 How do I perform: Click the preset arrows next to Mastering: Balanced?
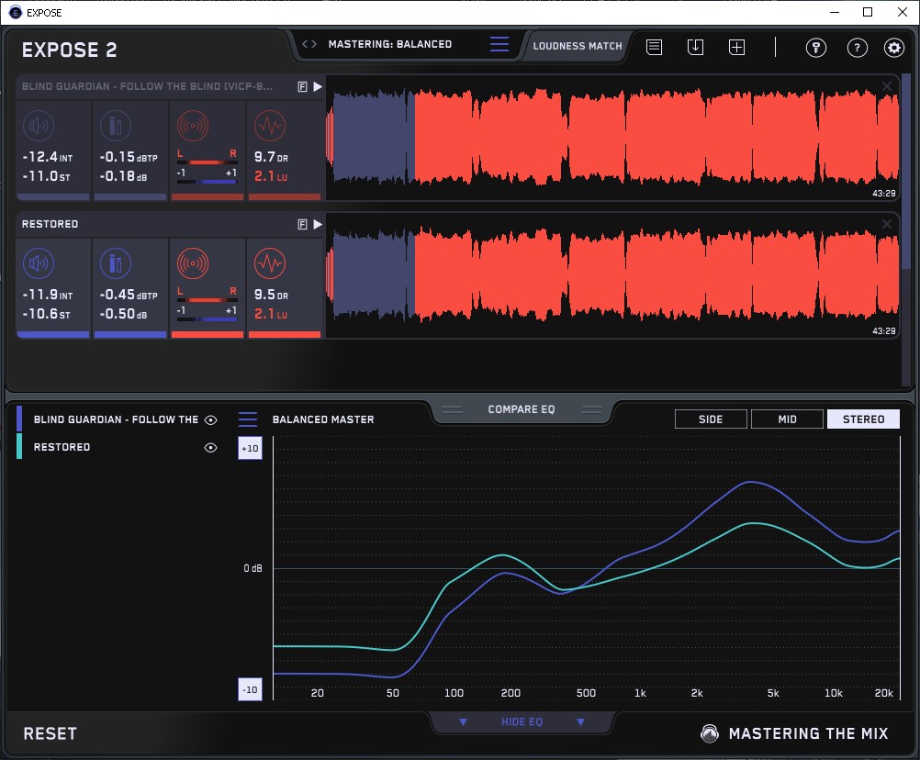tap(309, 44)
